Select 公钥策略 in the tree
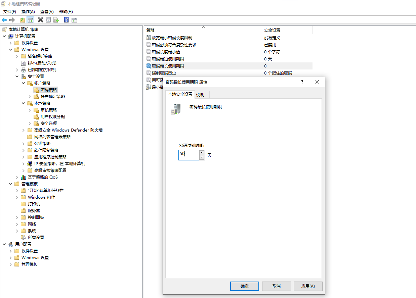Viewport: 416px width, 298px height. pos(42,143)
